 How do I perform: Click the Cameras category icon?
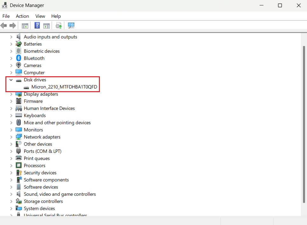coord(19,65)
